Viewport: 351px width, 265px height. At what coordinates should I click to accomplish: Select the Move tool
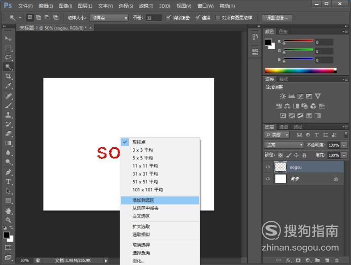[8, 38]
